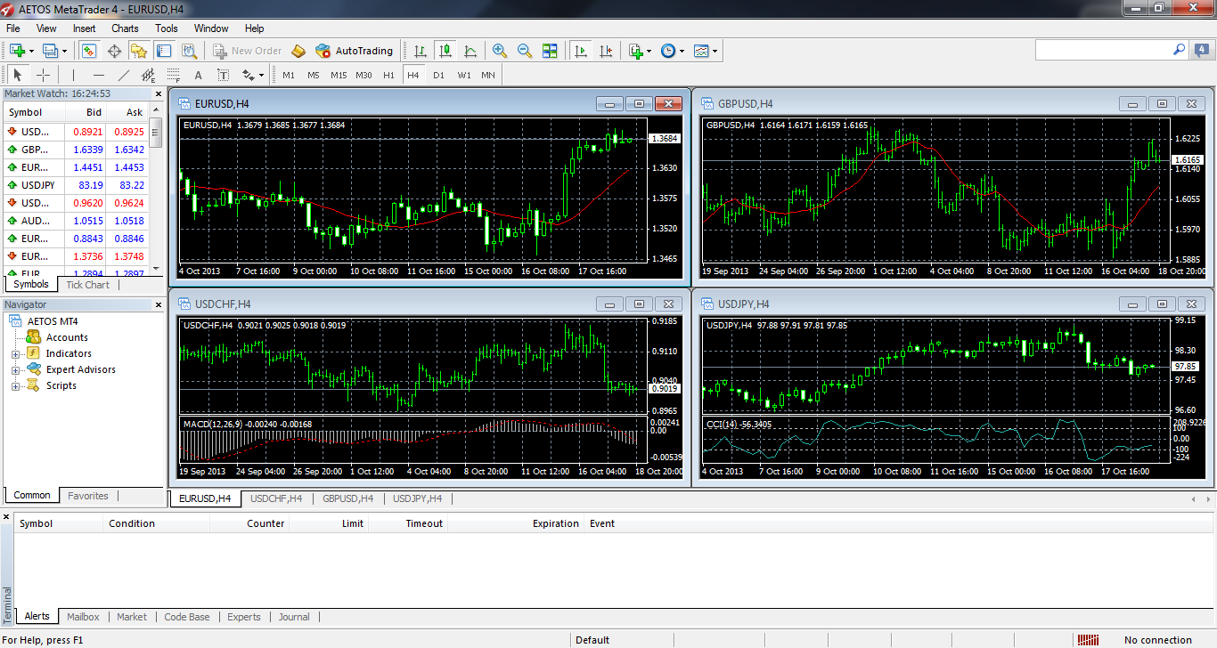Screen dimensions: 1217x648
Task: Open the Profiles toolbar icon
Action: click(50, 51)
